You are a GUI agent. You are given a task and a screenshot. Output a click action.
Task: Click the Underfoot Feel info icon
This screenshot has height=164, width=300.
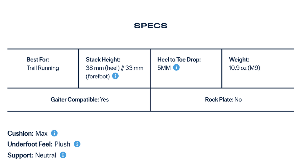[x=77, y=144]
